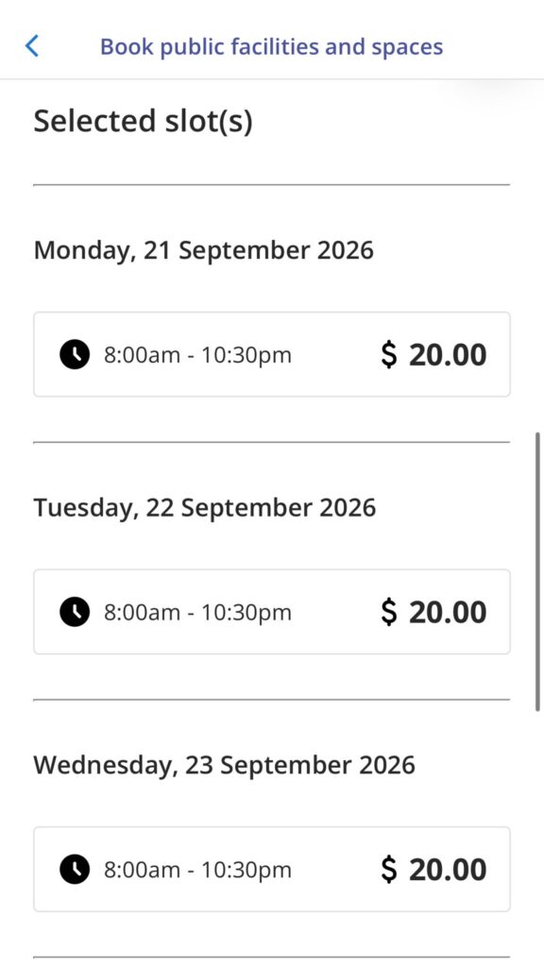Click clock icon in Wednesday slot
Screen dimensions: 544x967
(75, 869)
